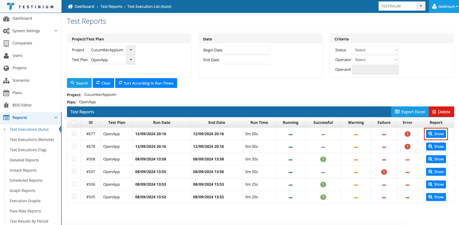Click the Plans calendar icon
Screen dimensions: 459x225
point(6,93)
